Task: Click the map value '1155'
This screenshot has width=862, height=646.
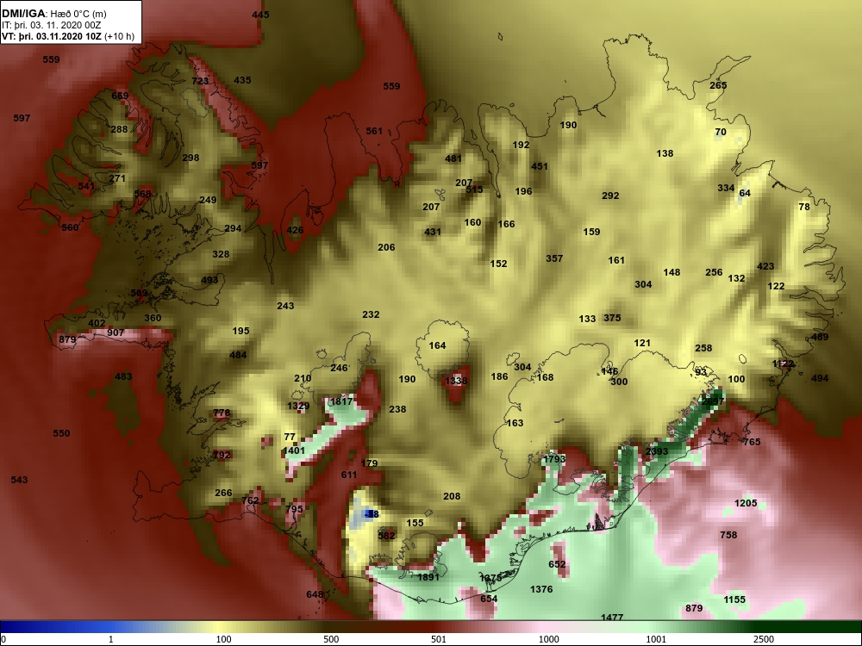Action: pos(734,599)
